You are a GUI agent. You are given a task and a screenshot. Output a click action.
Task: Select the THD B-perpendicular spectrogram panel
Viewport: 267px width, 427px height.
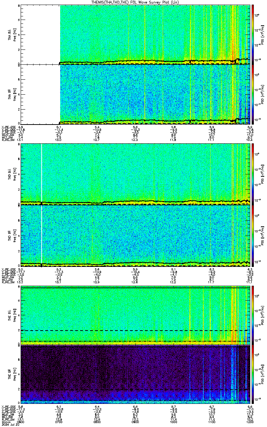click(135, 174)
